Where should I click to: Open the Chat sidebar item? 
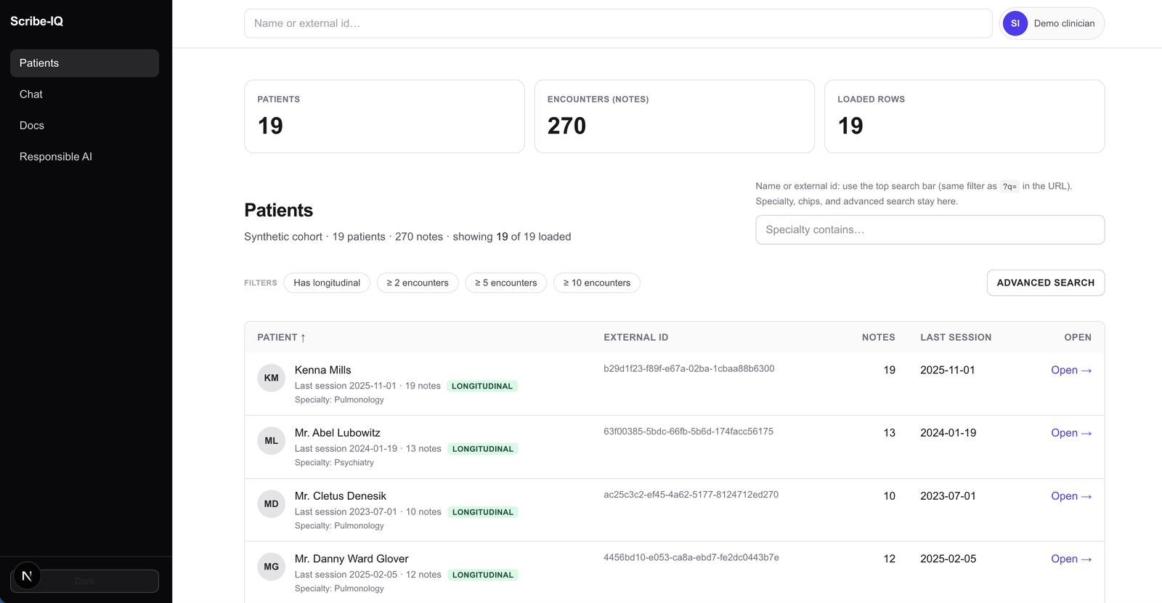coord(84,94)
